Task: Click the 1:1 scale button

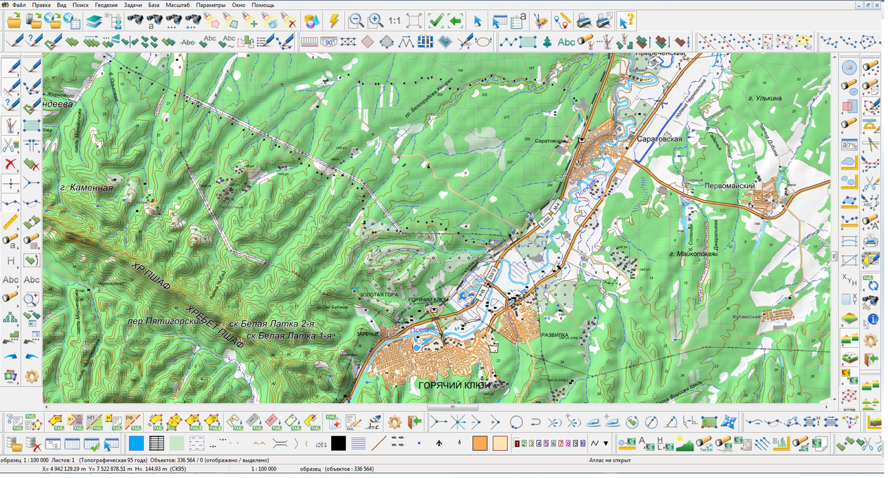Action: click(x=395, y=21)
